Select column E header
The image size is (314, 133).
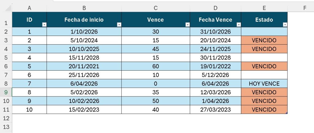pos(264,8)
